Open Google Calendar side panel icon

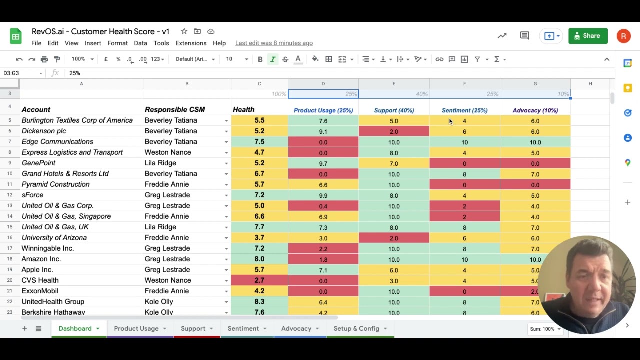click(628, 63)
